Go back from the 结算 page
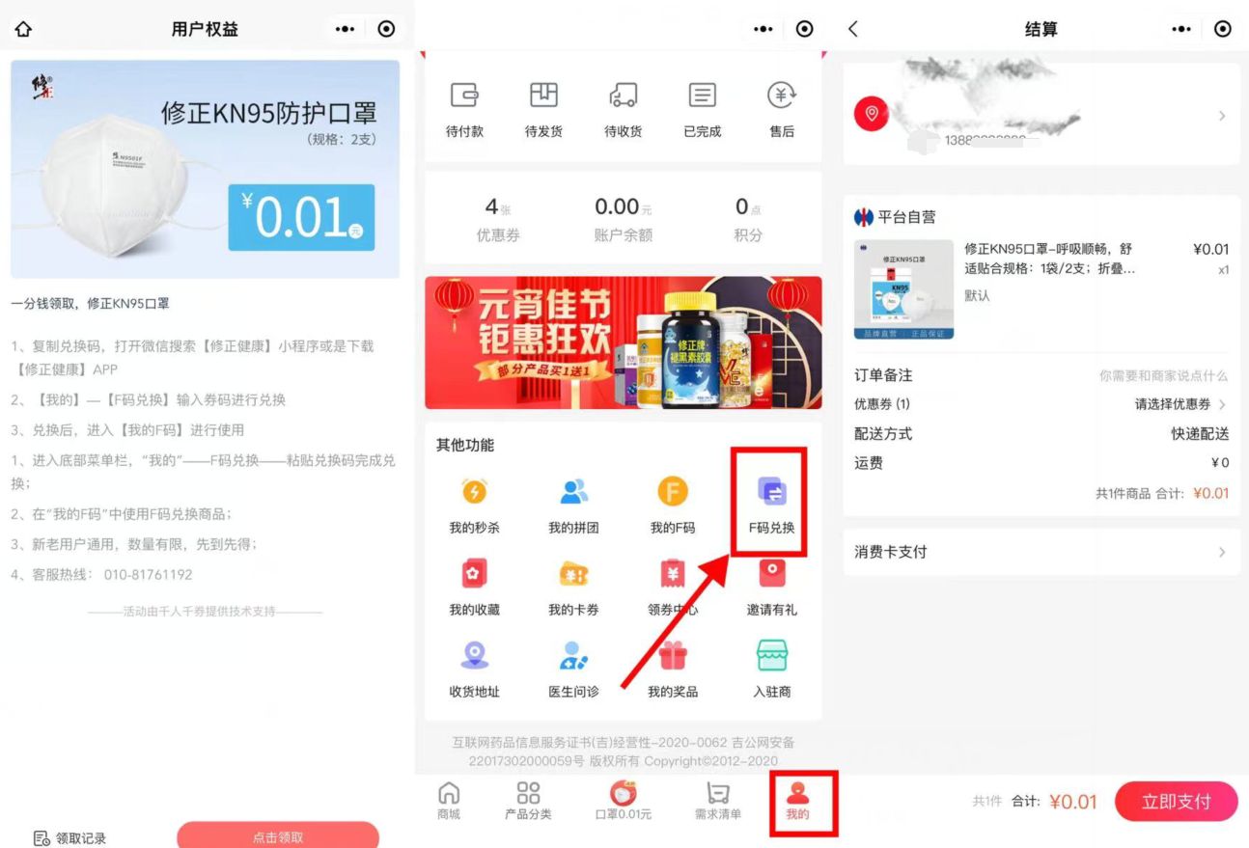 [853, 30]
